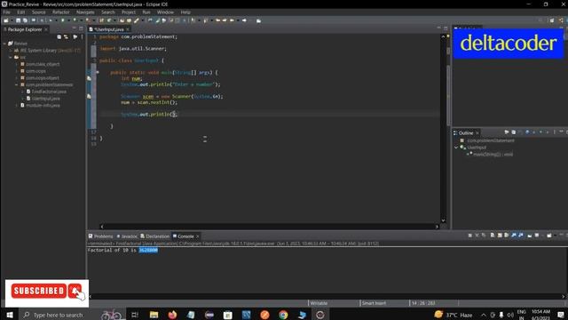Open the Source menu

(38, 12)
